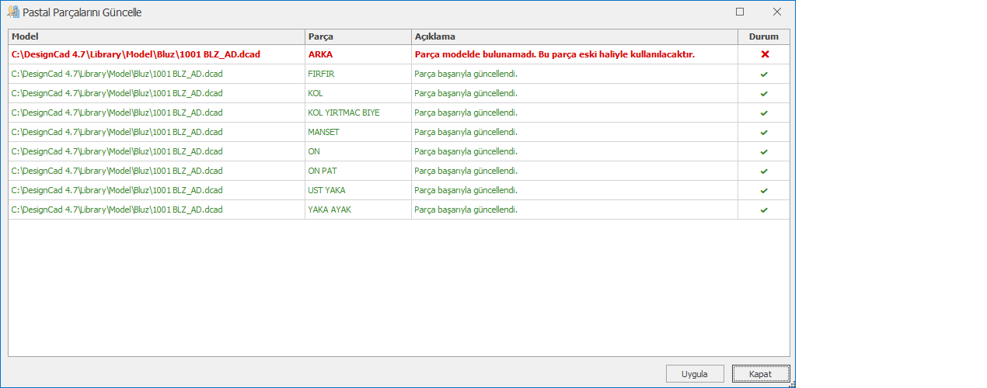The height and width of the screenshot is (388, 987).
Task: Click the Durum column header
Action: click(763, 36)
